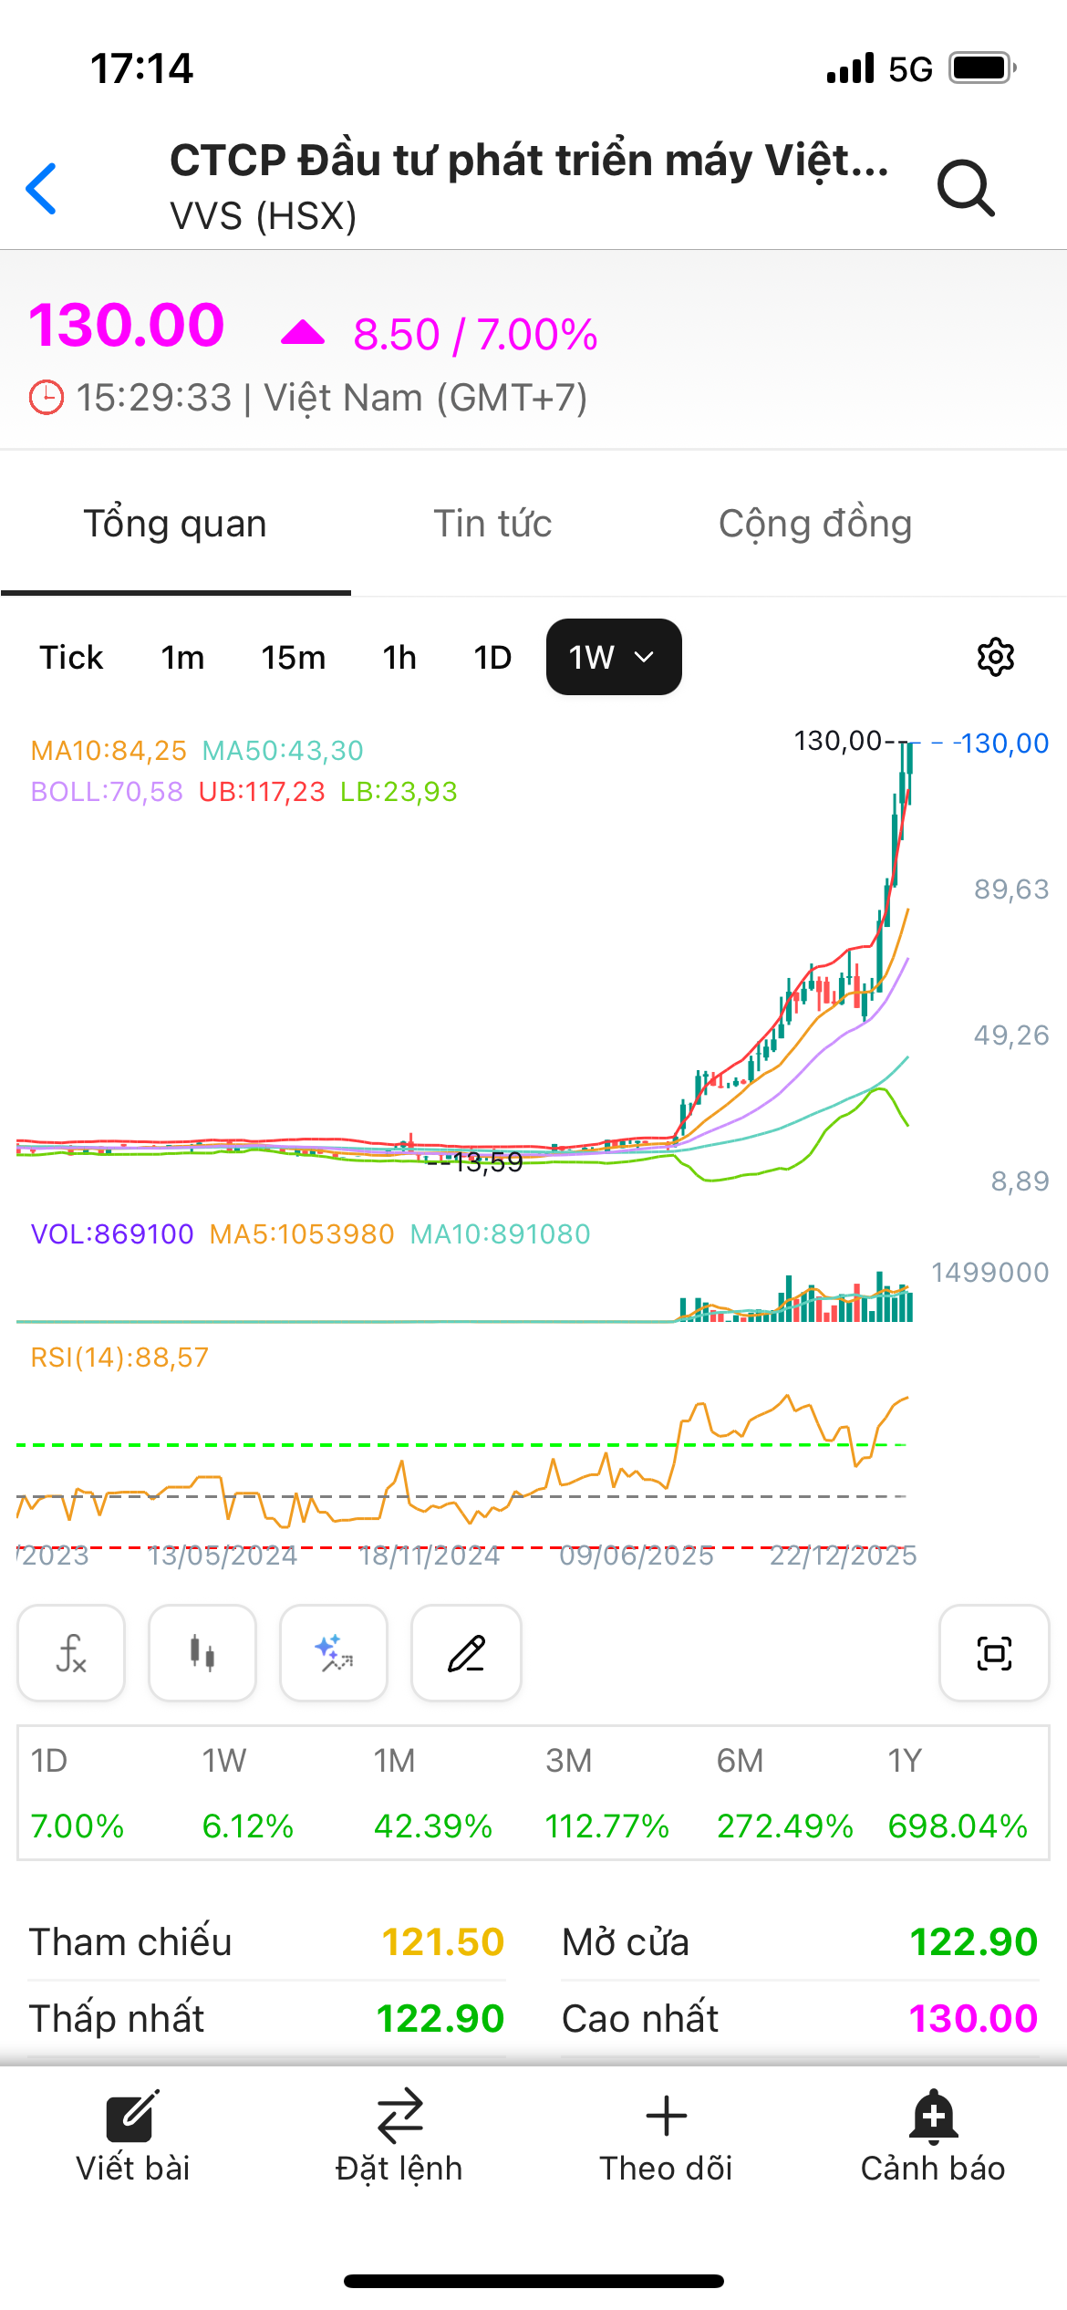Switch chart to Tick interval
This screenshot has width=1067, height=2310.
tap(71, 657)
